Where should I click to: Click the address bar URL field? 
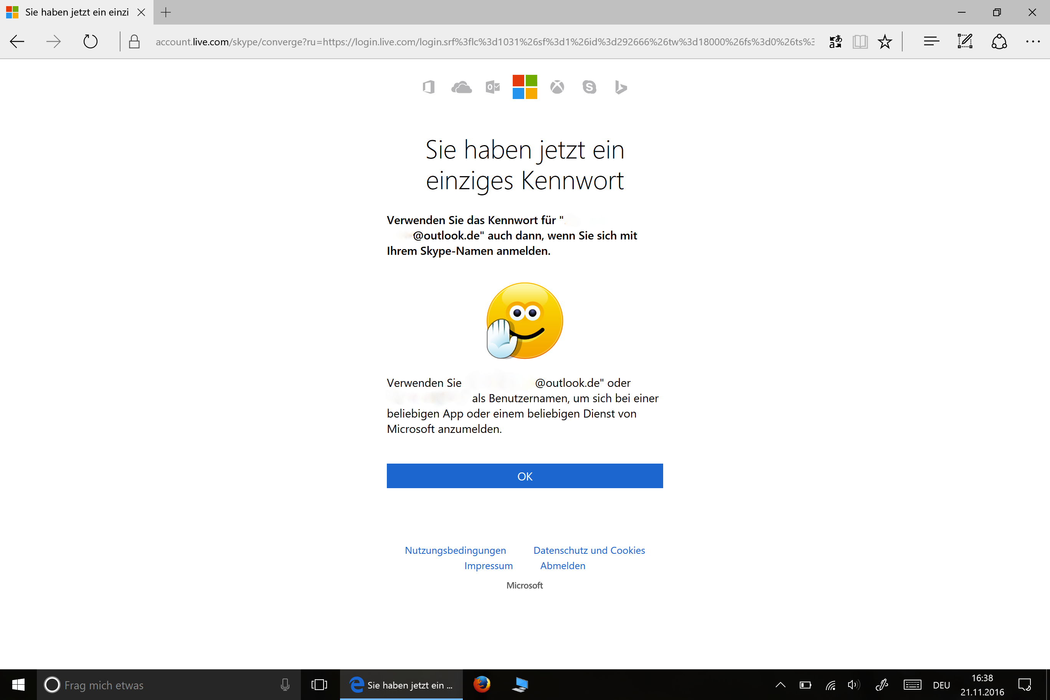(x=484, y=41)
